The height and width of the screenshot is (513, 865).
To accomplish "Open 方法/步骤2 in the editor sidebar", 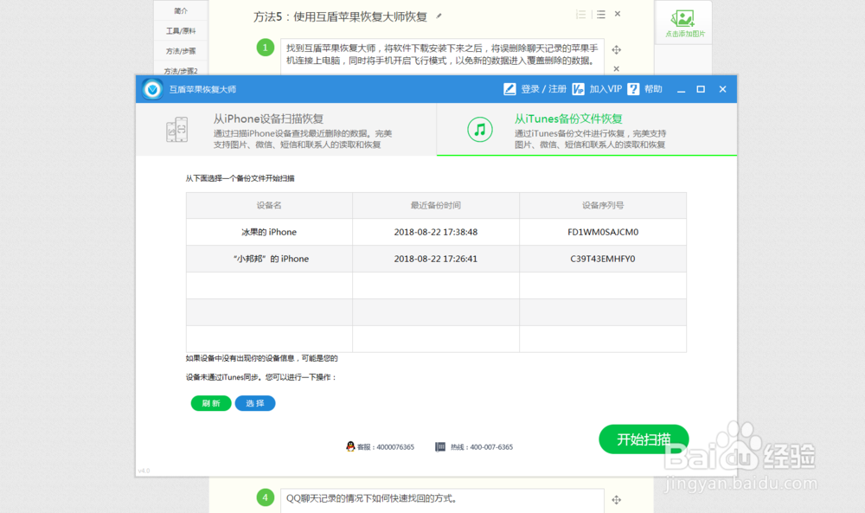I will 181,71.
